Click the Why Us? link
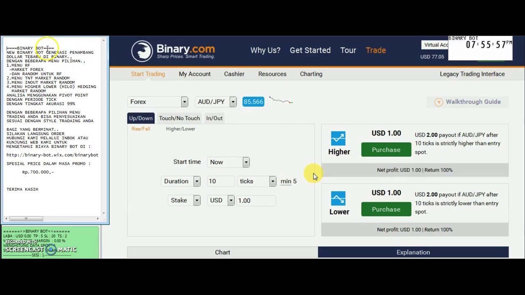The width and height of the screenshot is (525, 295). click(265, 50)
